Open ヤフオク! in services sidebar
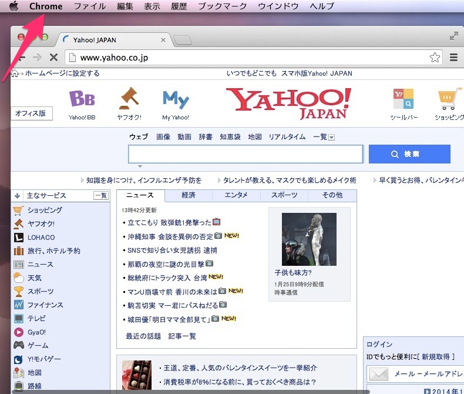 point(41,223)
